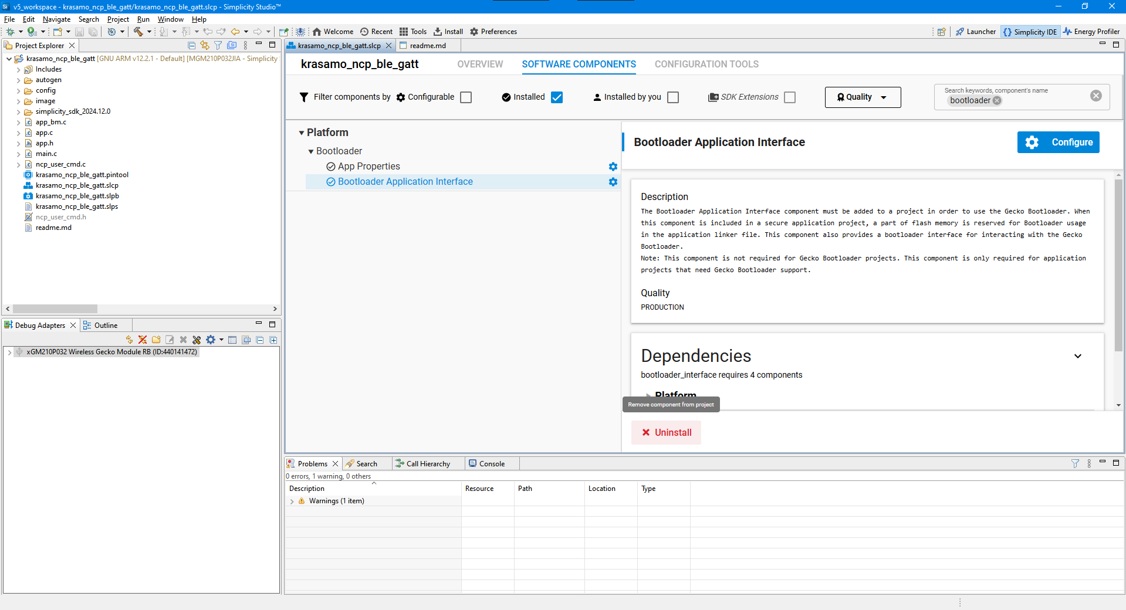1126x610 pixels.
Task: Switch to CONFIGURATION TOOLS tab
Action: tap(706, 65)
